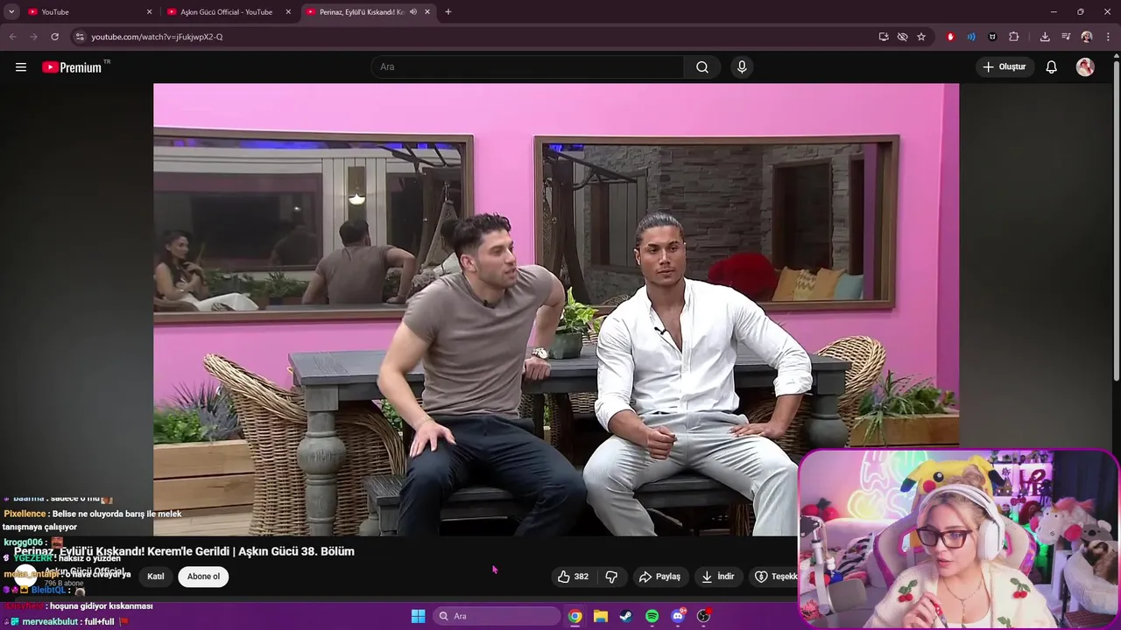Open browser downloads panel
This screenshot has height=630, width=1121.
(1045, 37)
